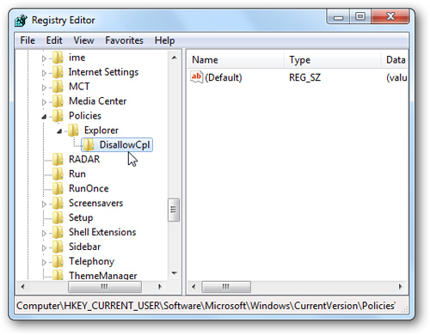The width and height of the screenshot is (430, 335).
Task: Click the DisallowCpl folder icon
Action: point(89,145)
